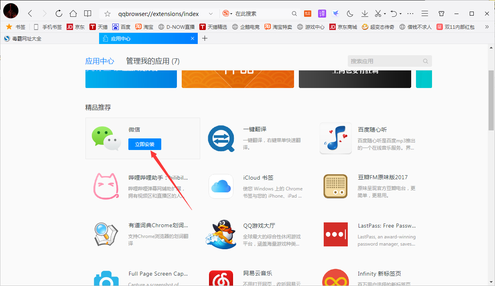Click the blue bird toolbar icon

point(336,13)
